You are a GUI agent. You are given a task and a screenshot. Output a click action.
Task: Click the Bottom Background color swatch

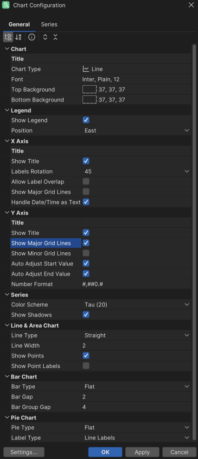click(x=89, y=100)
